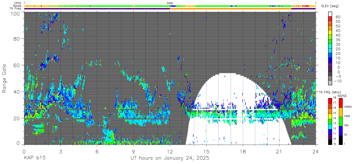
Task: Click the 'Noise' strip label at top left
Action: coord(17,6)
